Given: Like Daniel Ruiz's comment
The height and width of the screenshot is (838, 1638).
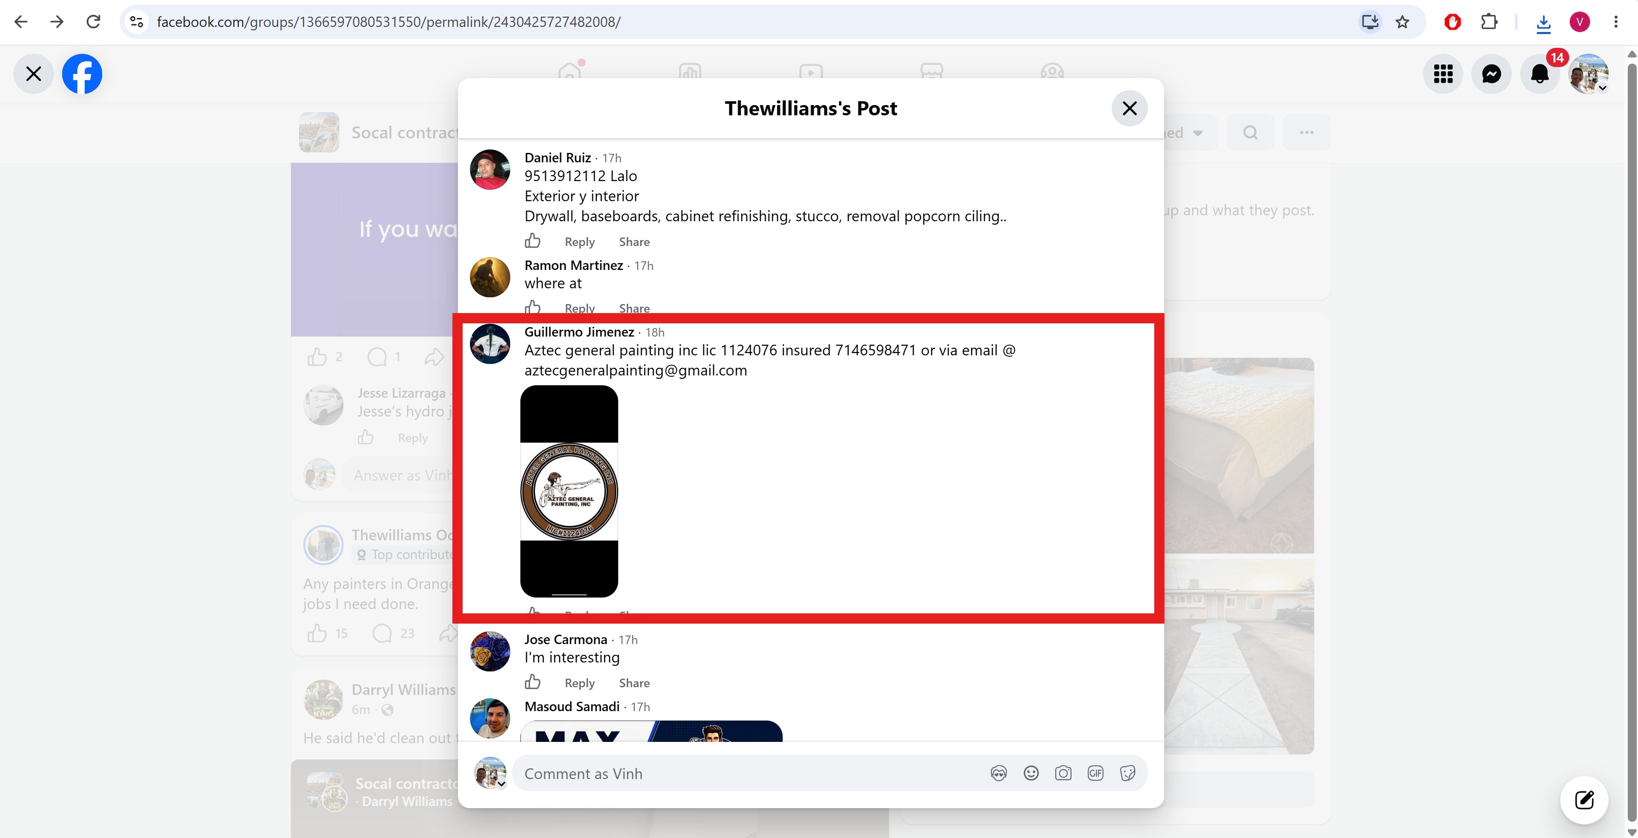Looking at the screenshot, I should click(532, 241).
